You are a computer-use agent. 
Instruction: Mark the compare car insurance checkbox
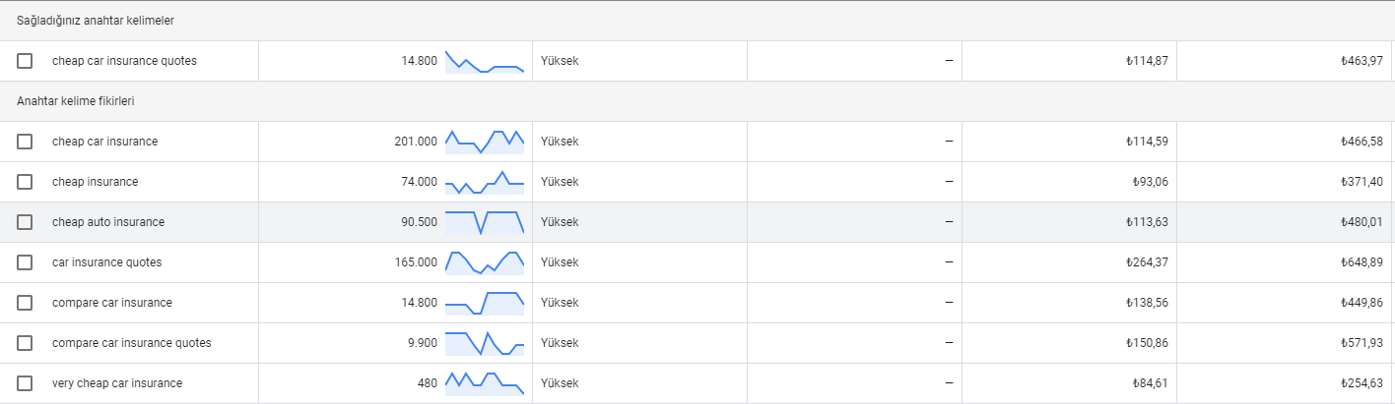(25, 303)
